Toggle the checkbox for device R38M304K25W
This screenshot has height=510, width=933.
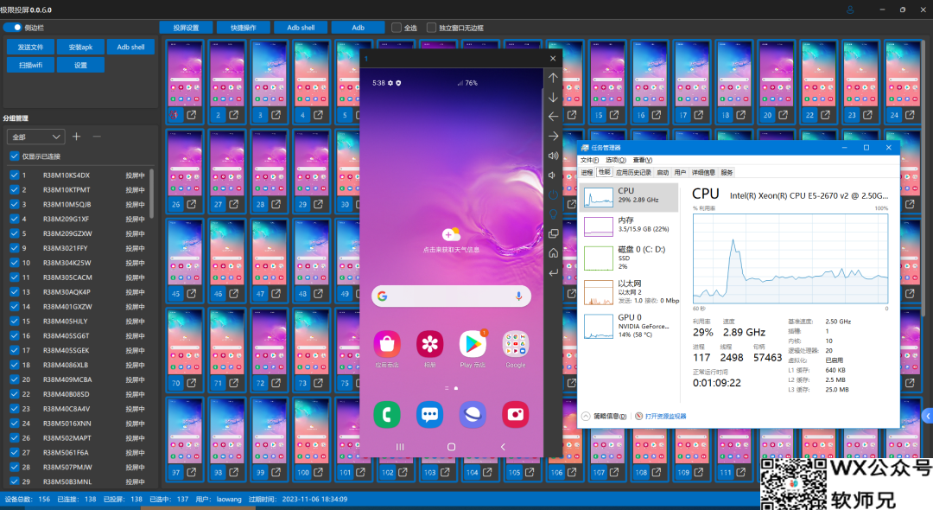(x=15, y=263)
